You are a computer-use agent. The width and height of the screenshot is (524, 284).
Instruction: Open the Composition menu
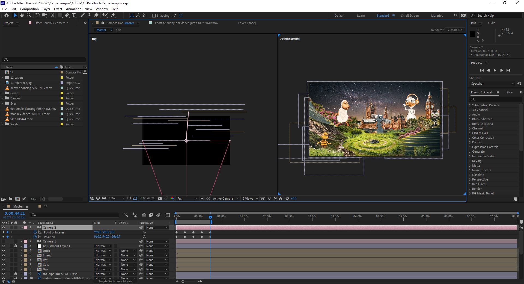pyautogui.click(x=29, y=9)
